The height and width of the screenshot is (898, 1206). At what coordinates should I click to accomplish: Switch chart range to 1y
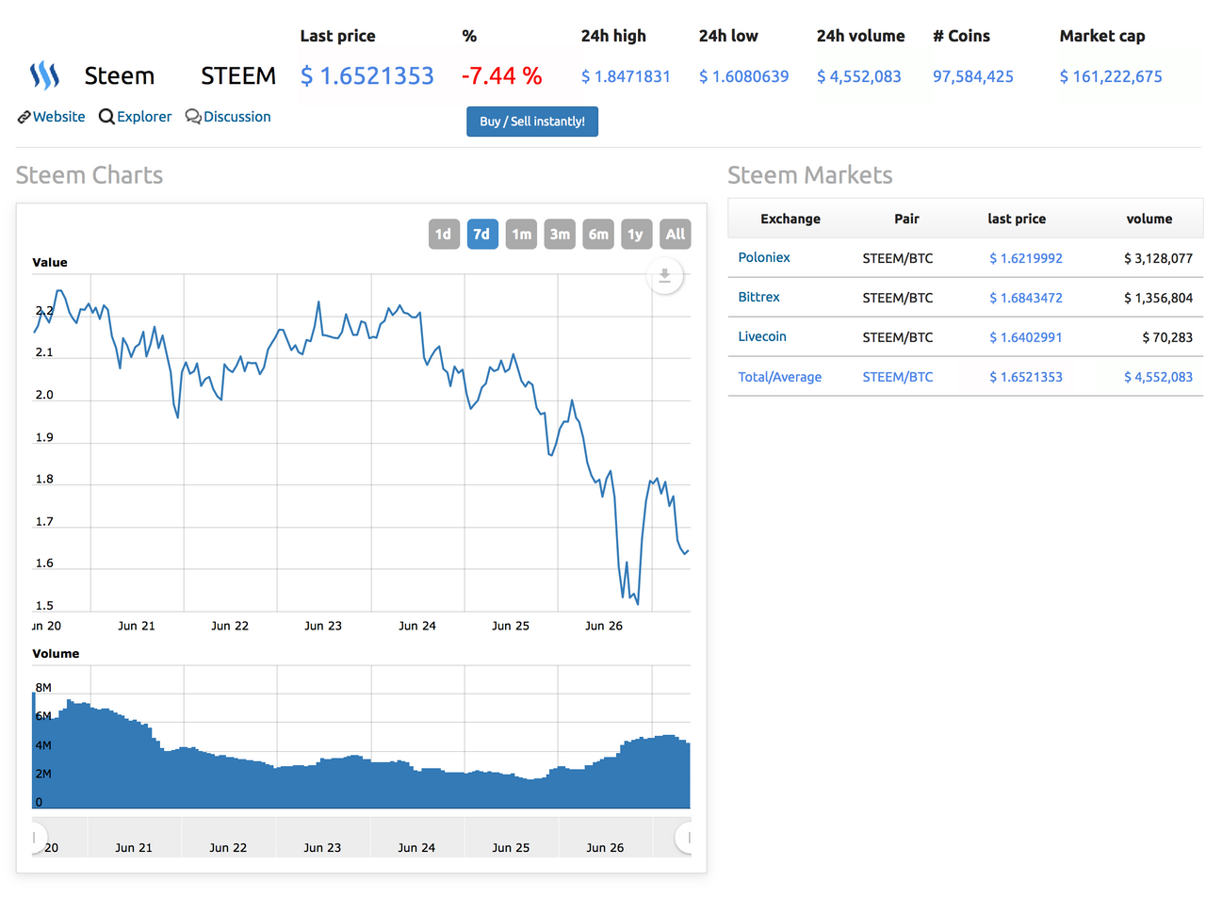(x=636, y=235)
